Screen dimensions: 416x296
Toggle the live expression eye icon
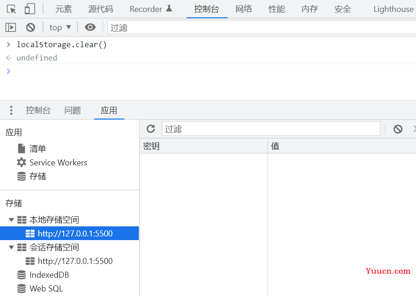pos(90,27)
